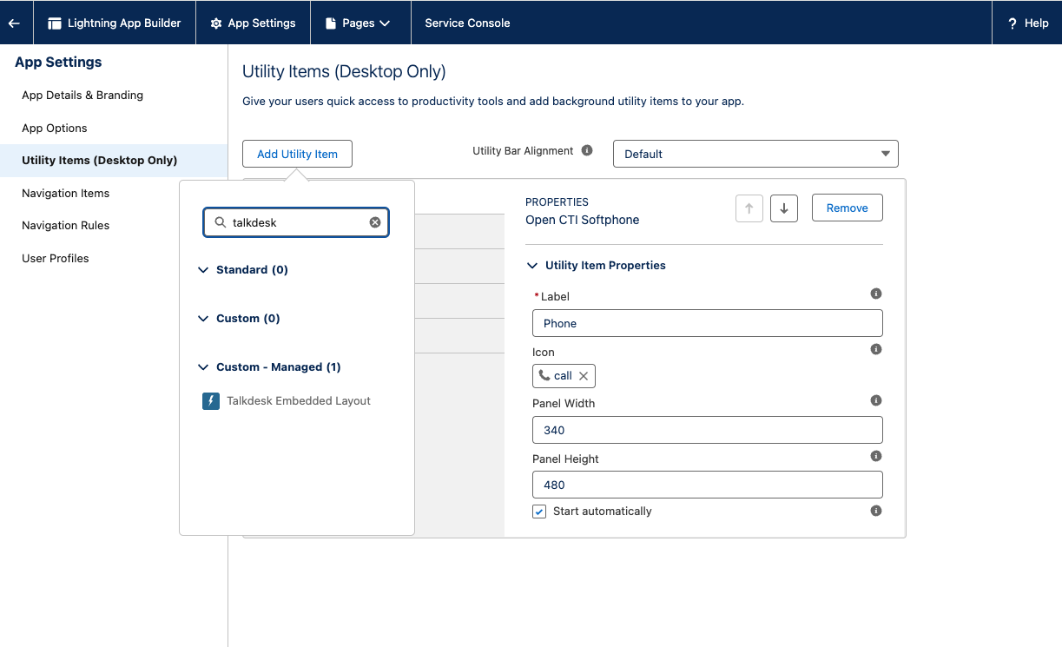Collapse the Standard (0) section
1062x647 pixels.
203,270
